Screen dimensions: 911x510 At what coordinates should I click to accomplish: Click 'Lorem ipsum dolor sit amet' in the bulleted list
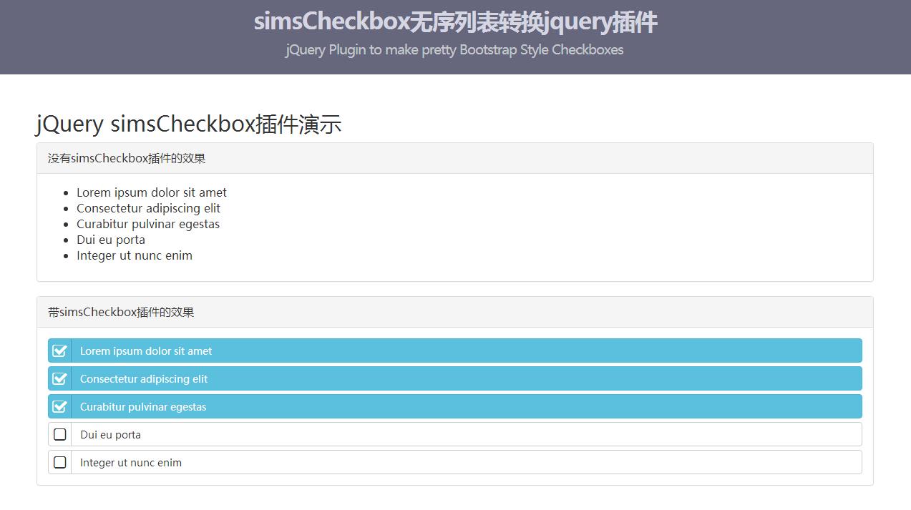152,192
